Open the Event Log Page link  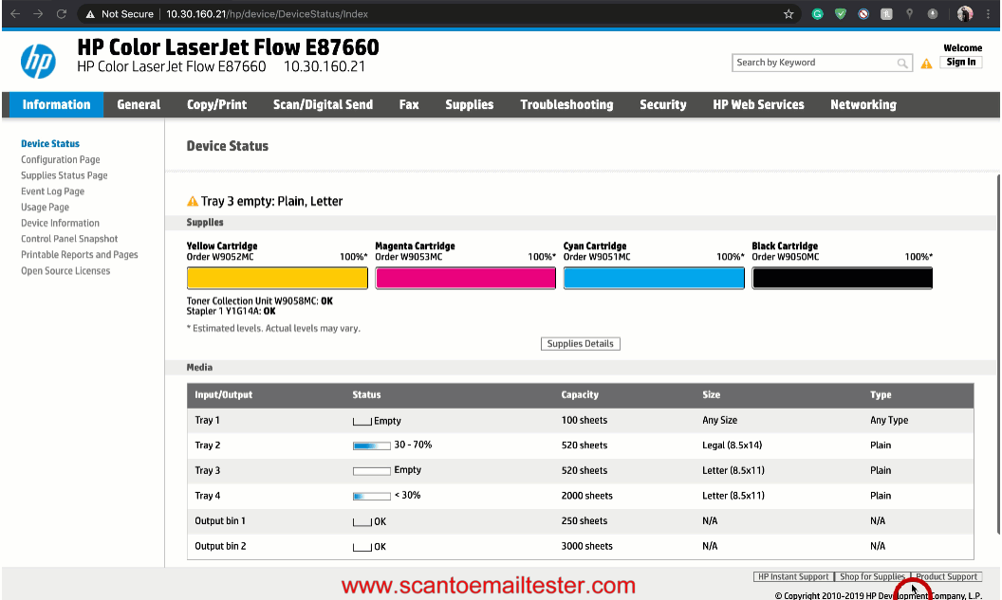click(x=53, y=191)
